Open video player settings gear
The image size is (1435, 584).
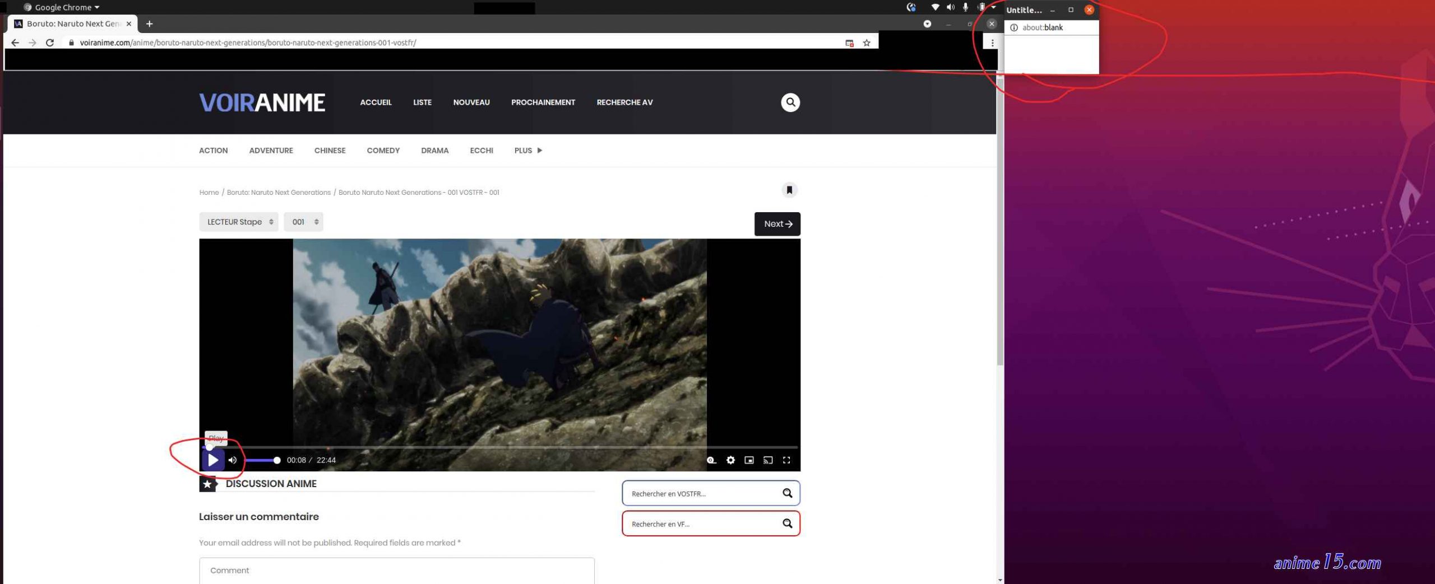click(730, 460)
